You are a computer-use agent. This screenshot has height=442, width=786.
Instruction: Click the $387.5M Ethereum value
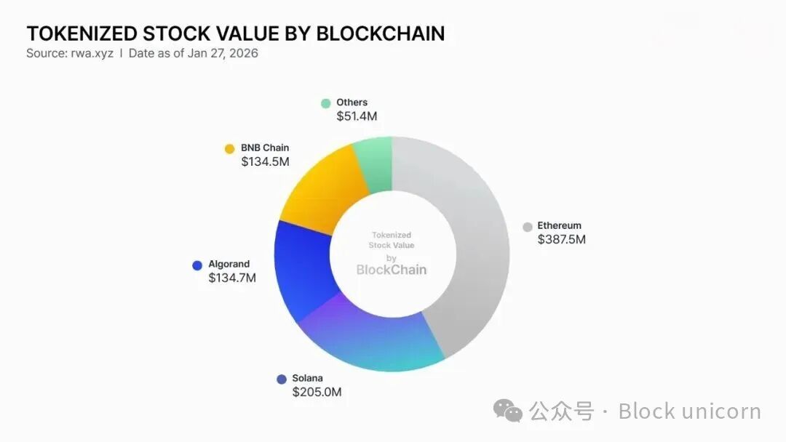point(561,239)
